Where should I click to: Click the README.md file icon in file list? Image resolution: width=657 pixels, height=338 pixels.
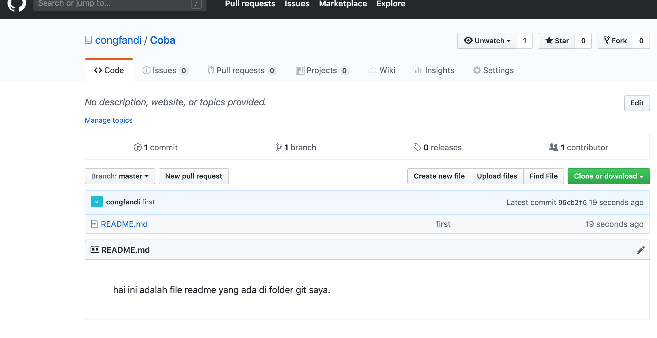94,224
